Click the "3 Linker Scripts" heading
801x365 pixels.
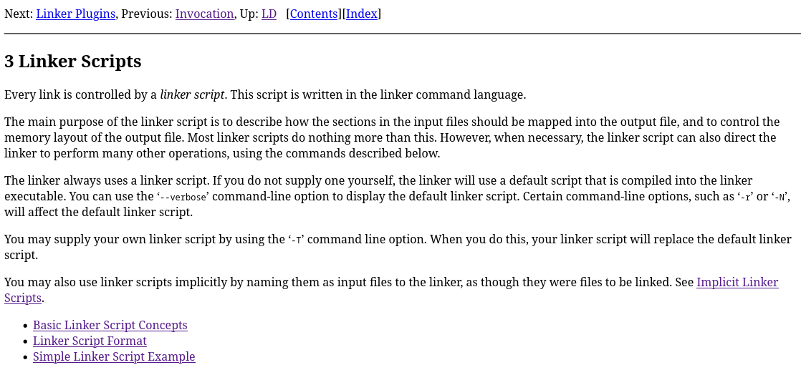tap(72, 62)
